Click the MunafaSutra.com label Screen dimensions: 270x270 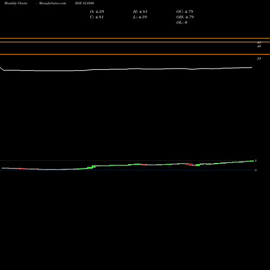(52, 3)
